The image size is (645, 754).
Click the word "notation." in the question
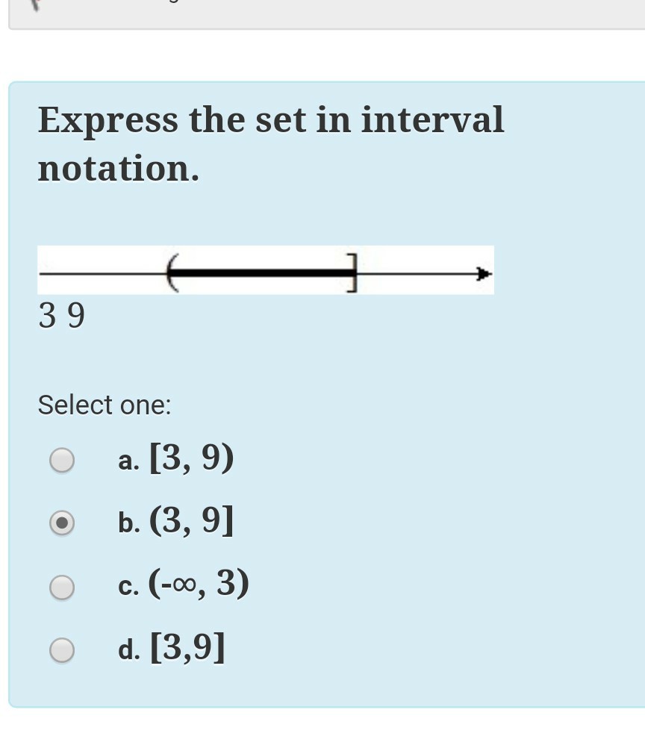119,168
